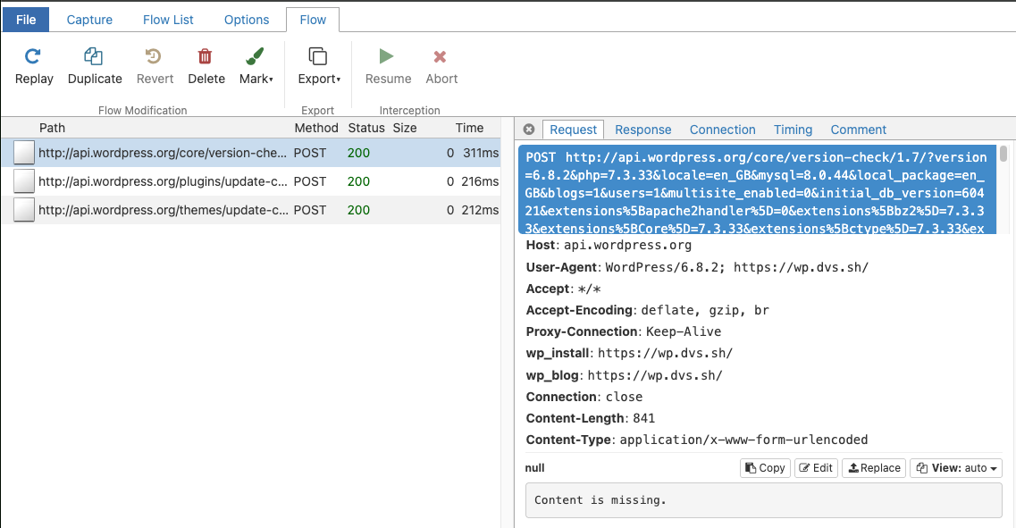This screenshot has width=1016, height=528.
Task: View the Timing tab of the flow
Action: [793, 130]
